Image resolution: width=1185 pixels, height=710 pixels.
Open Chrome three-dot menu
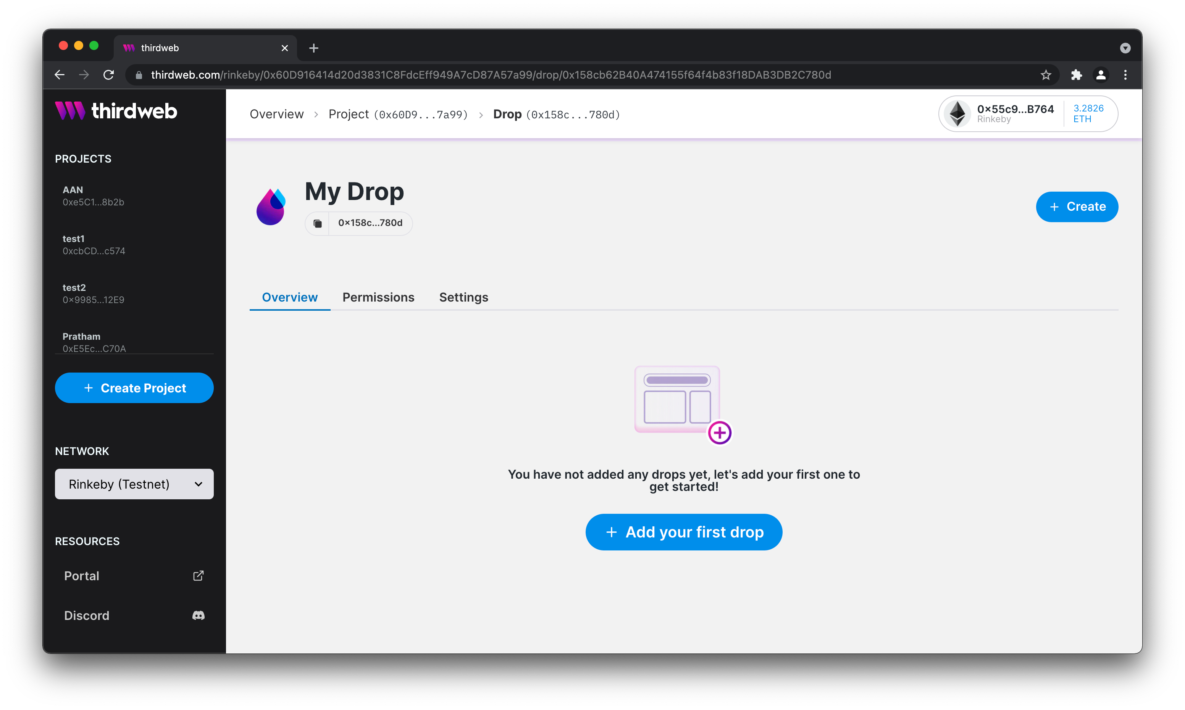1125,75
